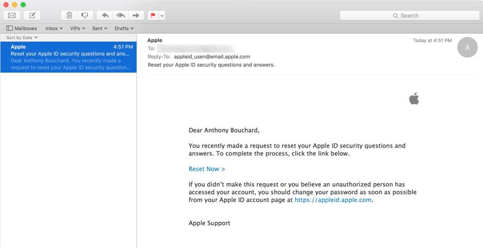Change Sort by Date option

(22, 38)
